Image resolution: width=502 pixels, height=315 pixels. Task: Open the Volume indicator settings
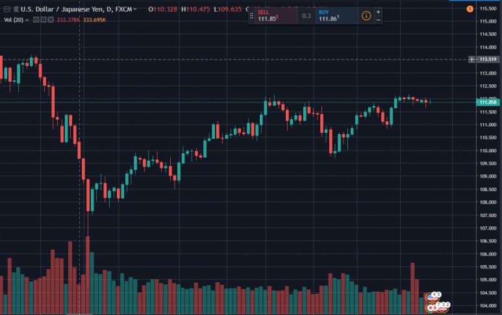(x=43, y=20)
